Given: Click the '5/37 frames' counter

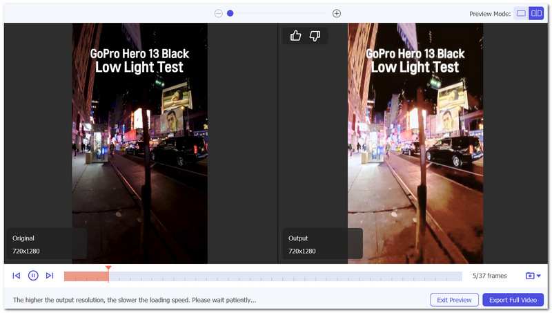Looking at the screenshot, I should [490, 276].
